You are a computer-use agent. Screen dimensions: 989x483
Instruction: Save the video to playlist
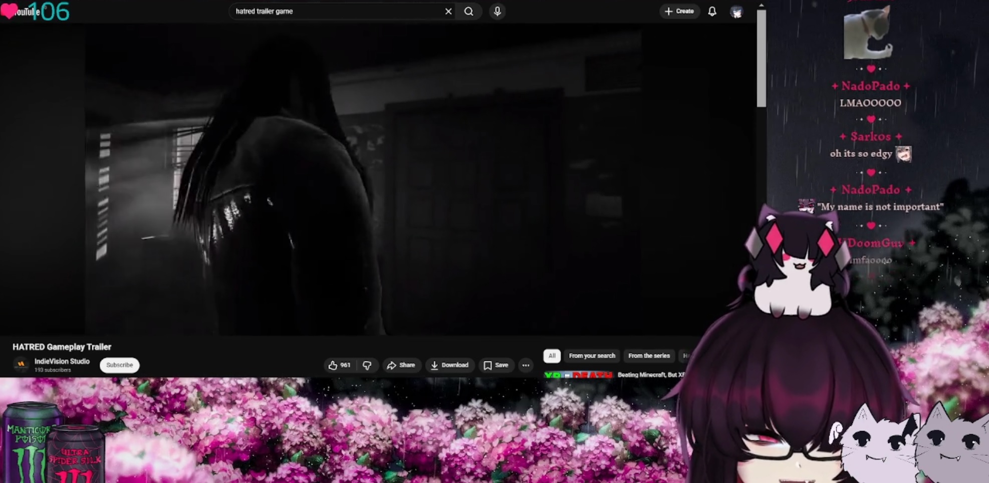[x=496, y=365]
